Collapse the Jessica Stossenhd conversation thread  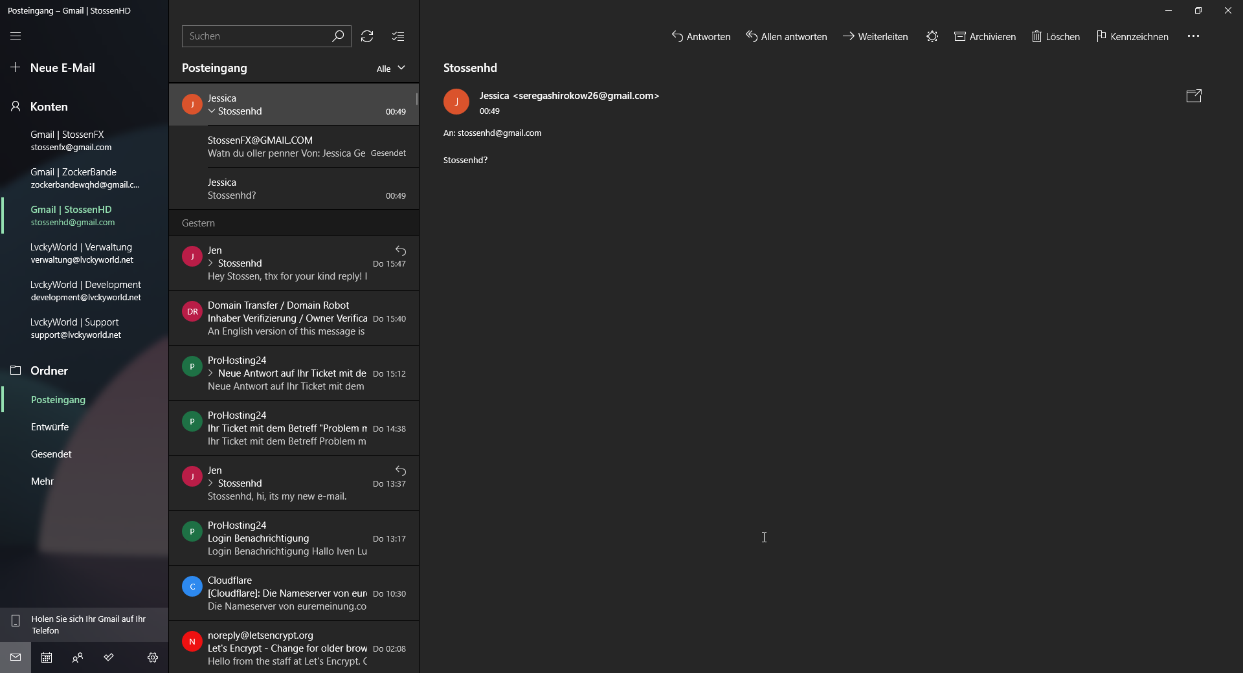click(x=211, y=111)
